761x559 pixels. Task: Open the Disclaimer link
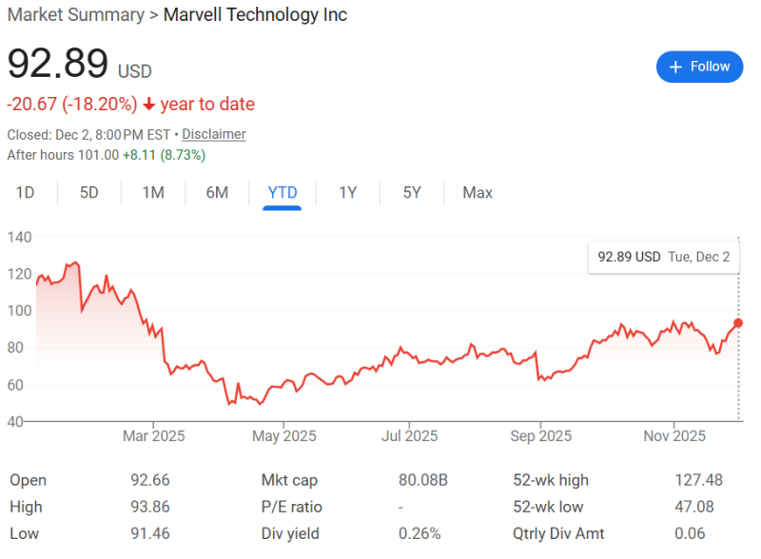(214, 134)
